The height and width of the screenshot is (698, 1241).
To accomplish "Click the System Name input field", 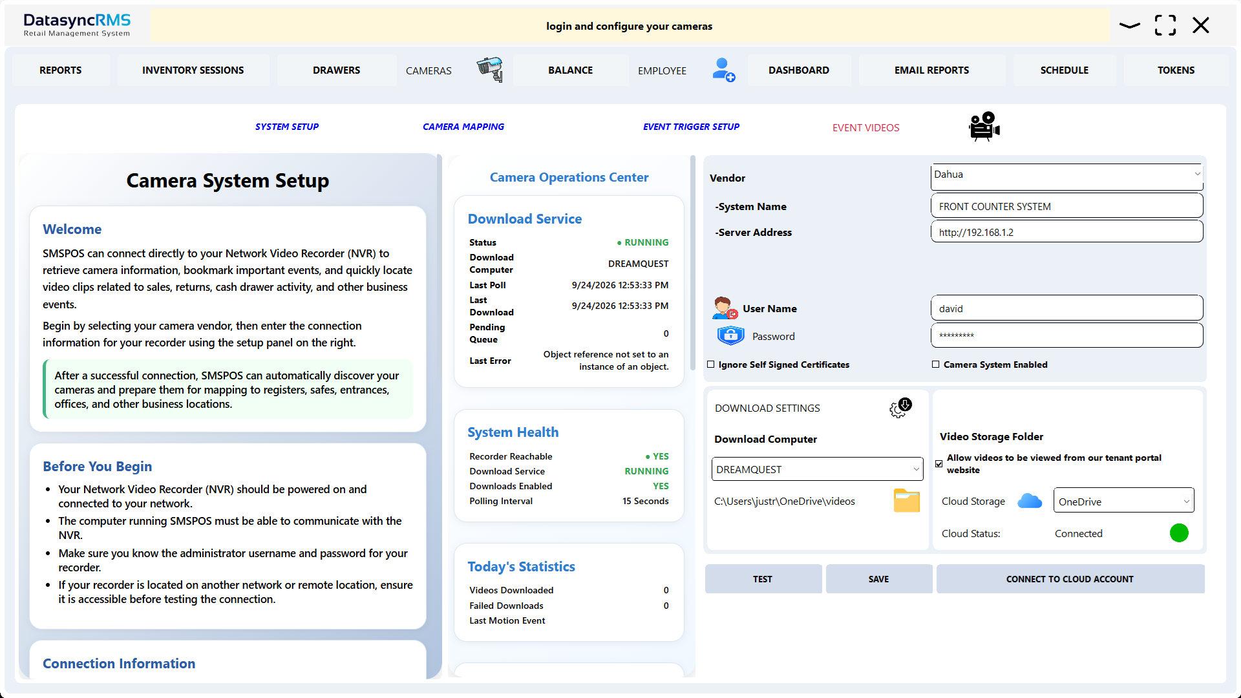I will point(1066,206).
